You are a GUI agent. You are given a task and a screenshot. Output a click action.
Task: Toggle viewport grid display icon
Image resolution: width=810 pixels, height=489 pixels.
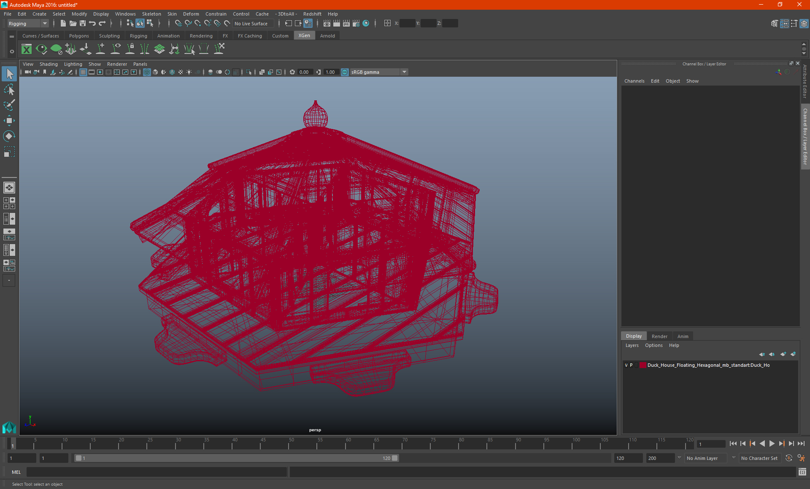[x=83, y=72]
